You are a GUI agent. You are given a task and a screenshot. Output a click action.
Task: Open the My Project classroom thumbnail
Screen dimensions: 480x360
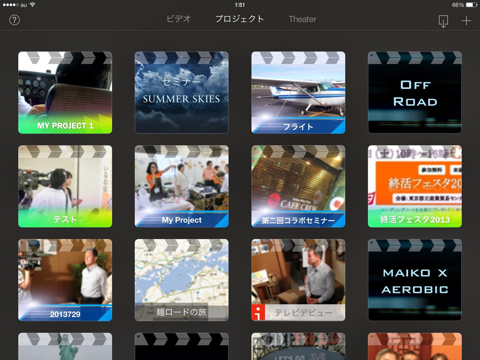pyautogui.click(x=181, y=186)
